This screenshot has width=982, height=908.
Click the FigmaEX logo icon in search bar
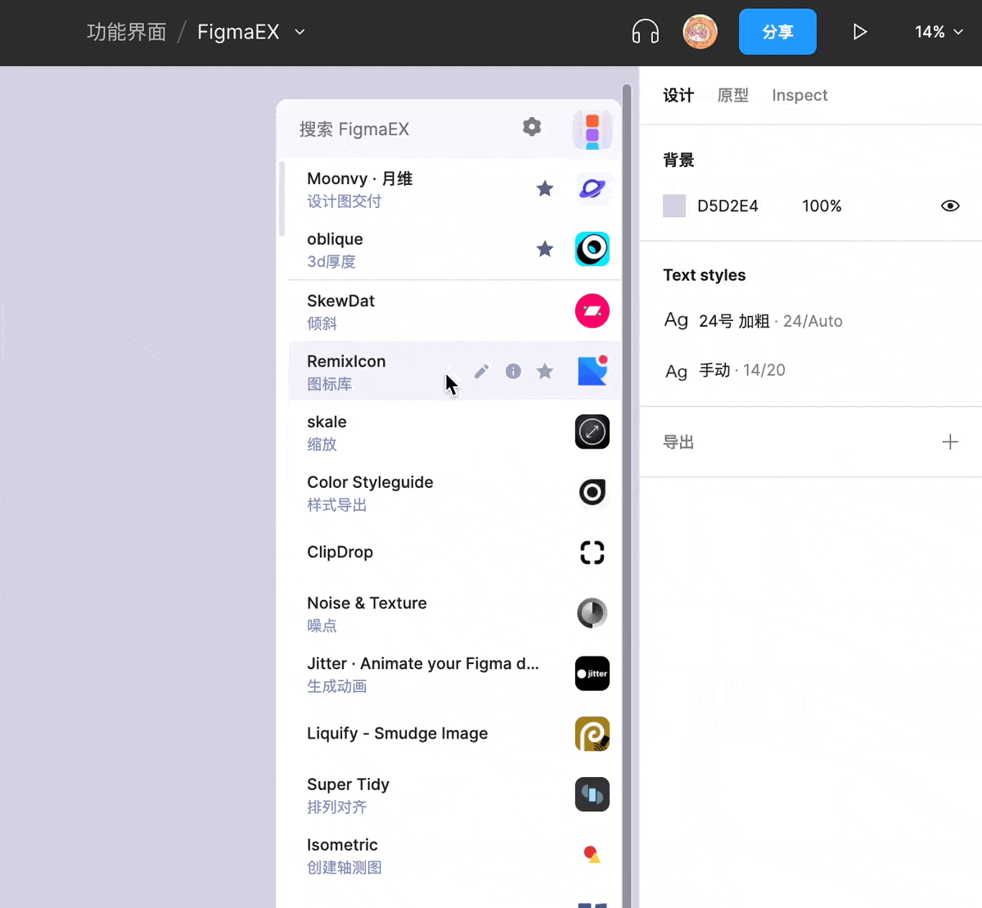coord(592,129)
